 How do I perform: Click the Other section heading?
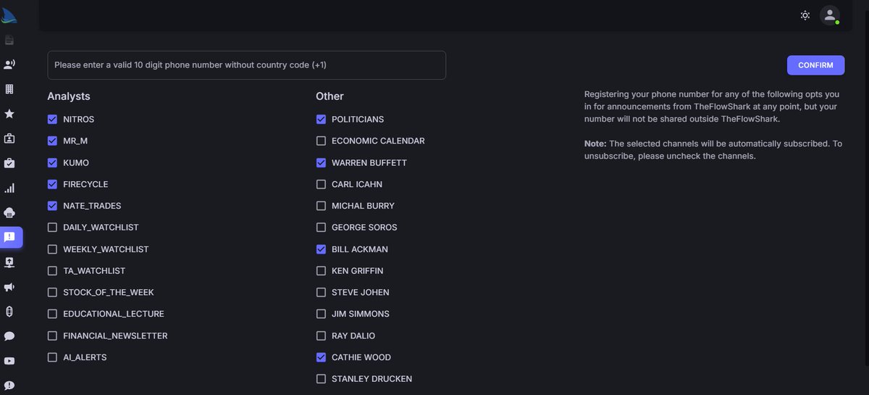(x=329, y=96)
